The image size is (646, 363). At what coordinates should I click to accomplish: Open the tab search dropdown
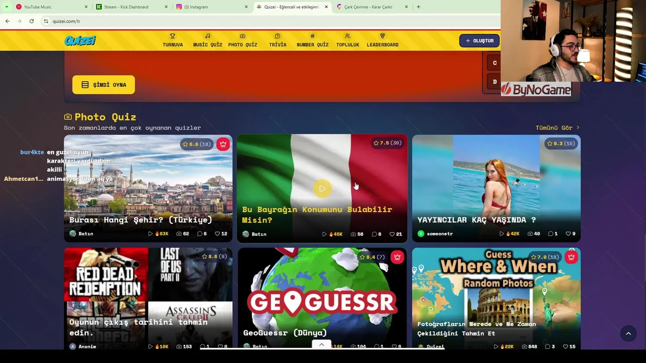coord(6,7)
